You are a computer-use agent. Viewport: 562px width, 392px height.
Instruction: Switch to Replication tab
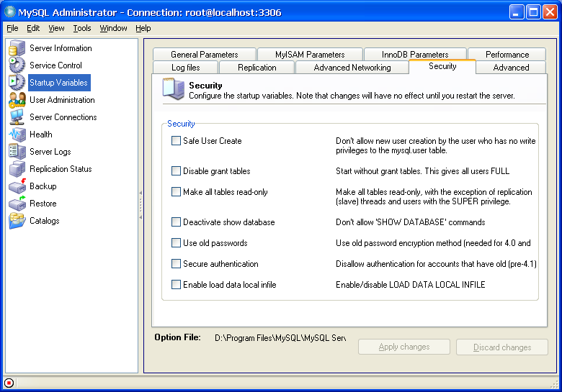(257, 67)
